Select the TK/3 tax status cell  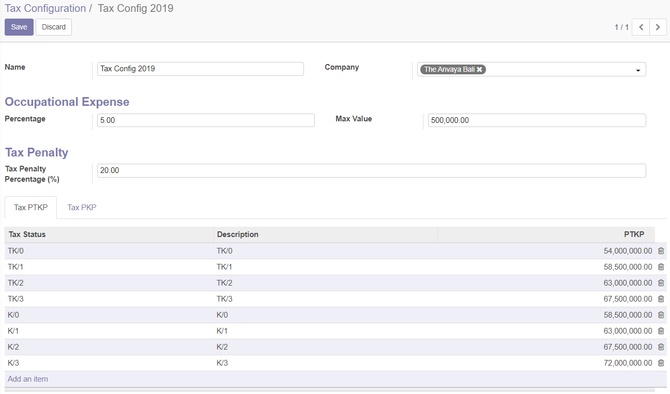(109, 299)
